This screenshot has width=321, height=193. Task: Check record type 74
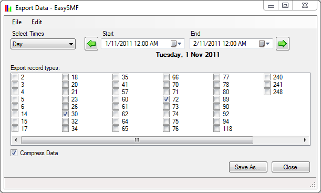166,114
